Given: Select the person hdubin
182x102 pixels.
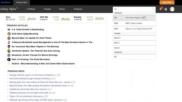Looking at the screenshot, I should [134, 48].
